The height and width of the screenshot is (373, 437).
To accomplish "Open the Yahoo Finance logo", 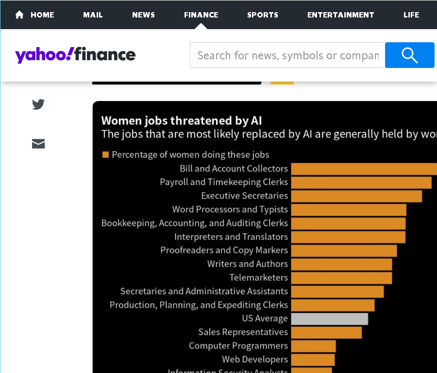I will (75, 55).
